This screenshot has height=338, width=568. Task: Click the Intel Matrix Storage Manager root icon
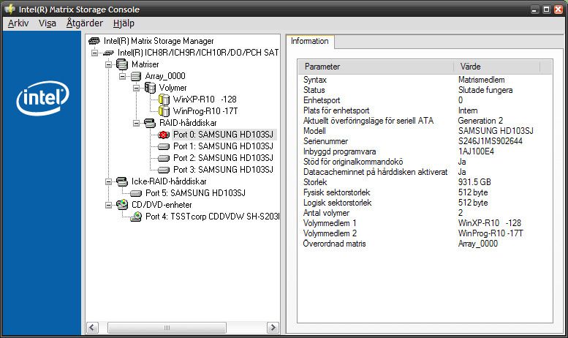[x=94, y=42]
